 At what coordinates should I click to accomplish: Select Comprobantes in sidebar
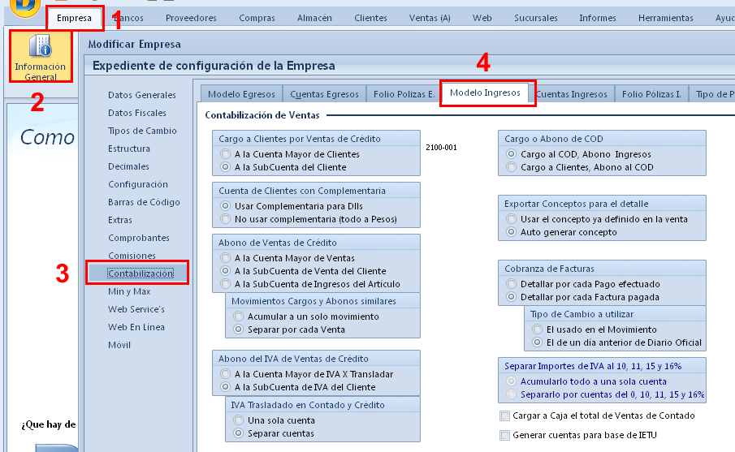pos(139,238)
